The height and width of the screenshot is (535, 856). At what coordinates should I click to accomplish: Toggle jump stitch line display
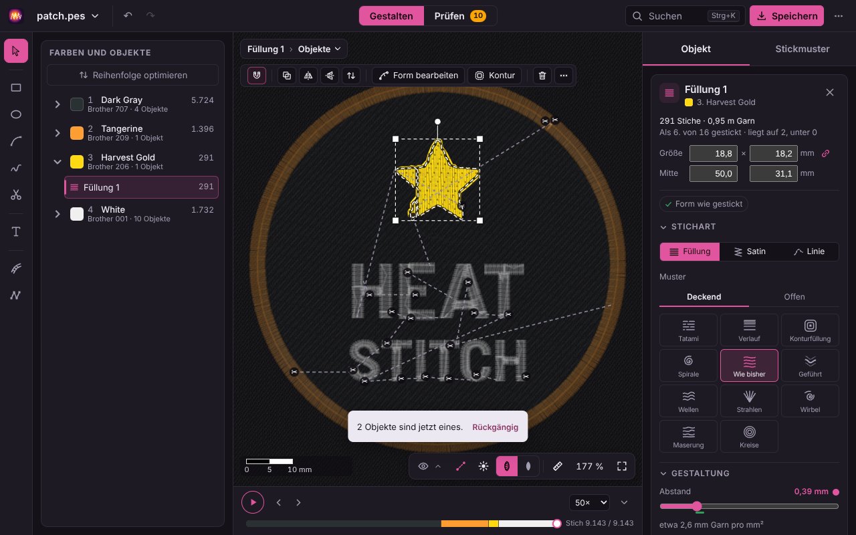pyautogui.click(x=461, y=466)
